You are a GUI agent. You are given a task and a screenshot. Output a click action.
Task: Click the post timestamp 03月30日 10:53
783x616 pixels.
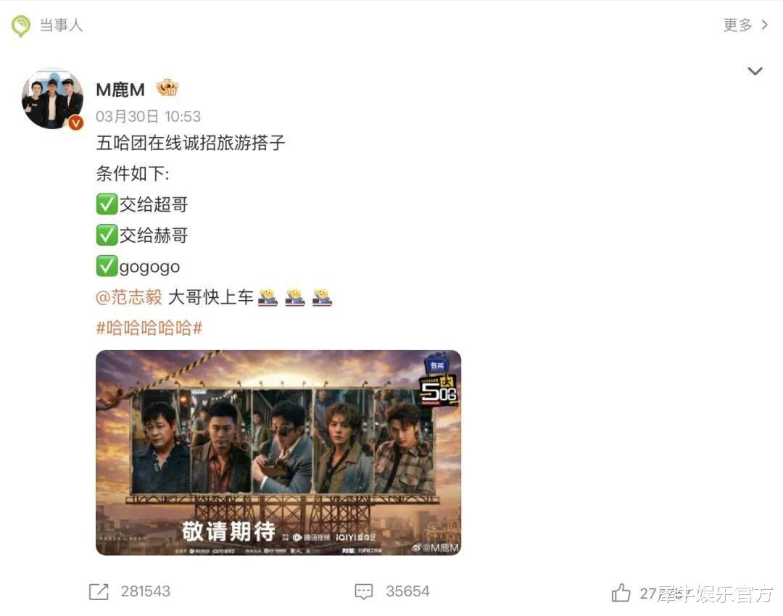(149, 116)
